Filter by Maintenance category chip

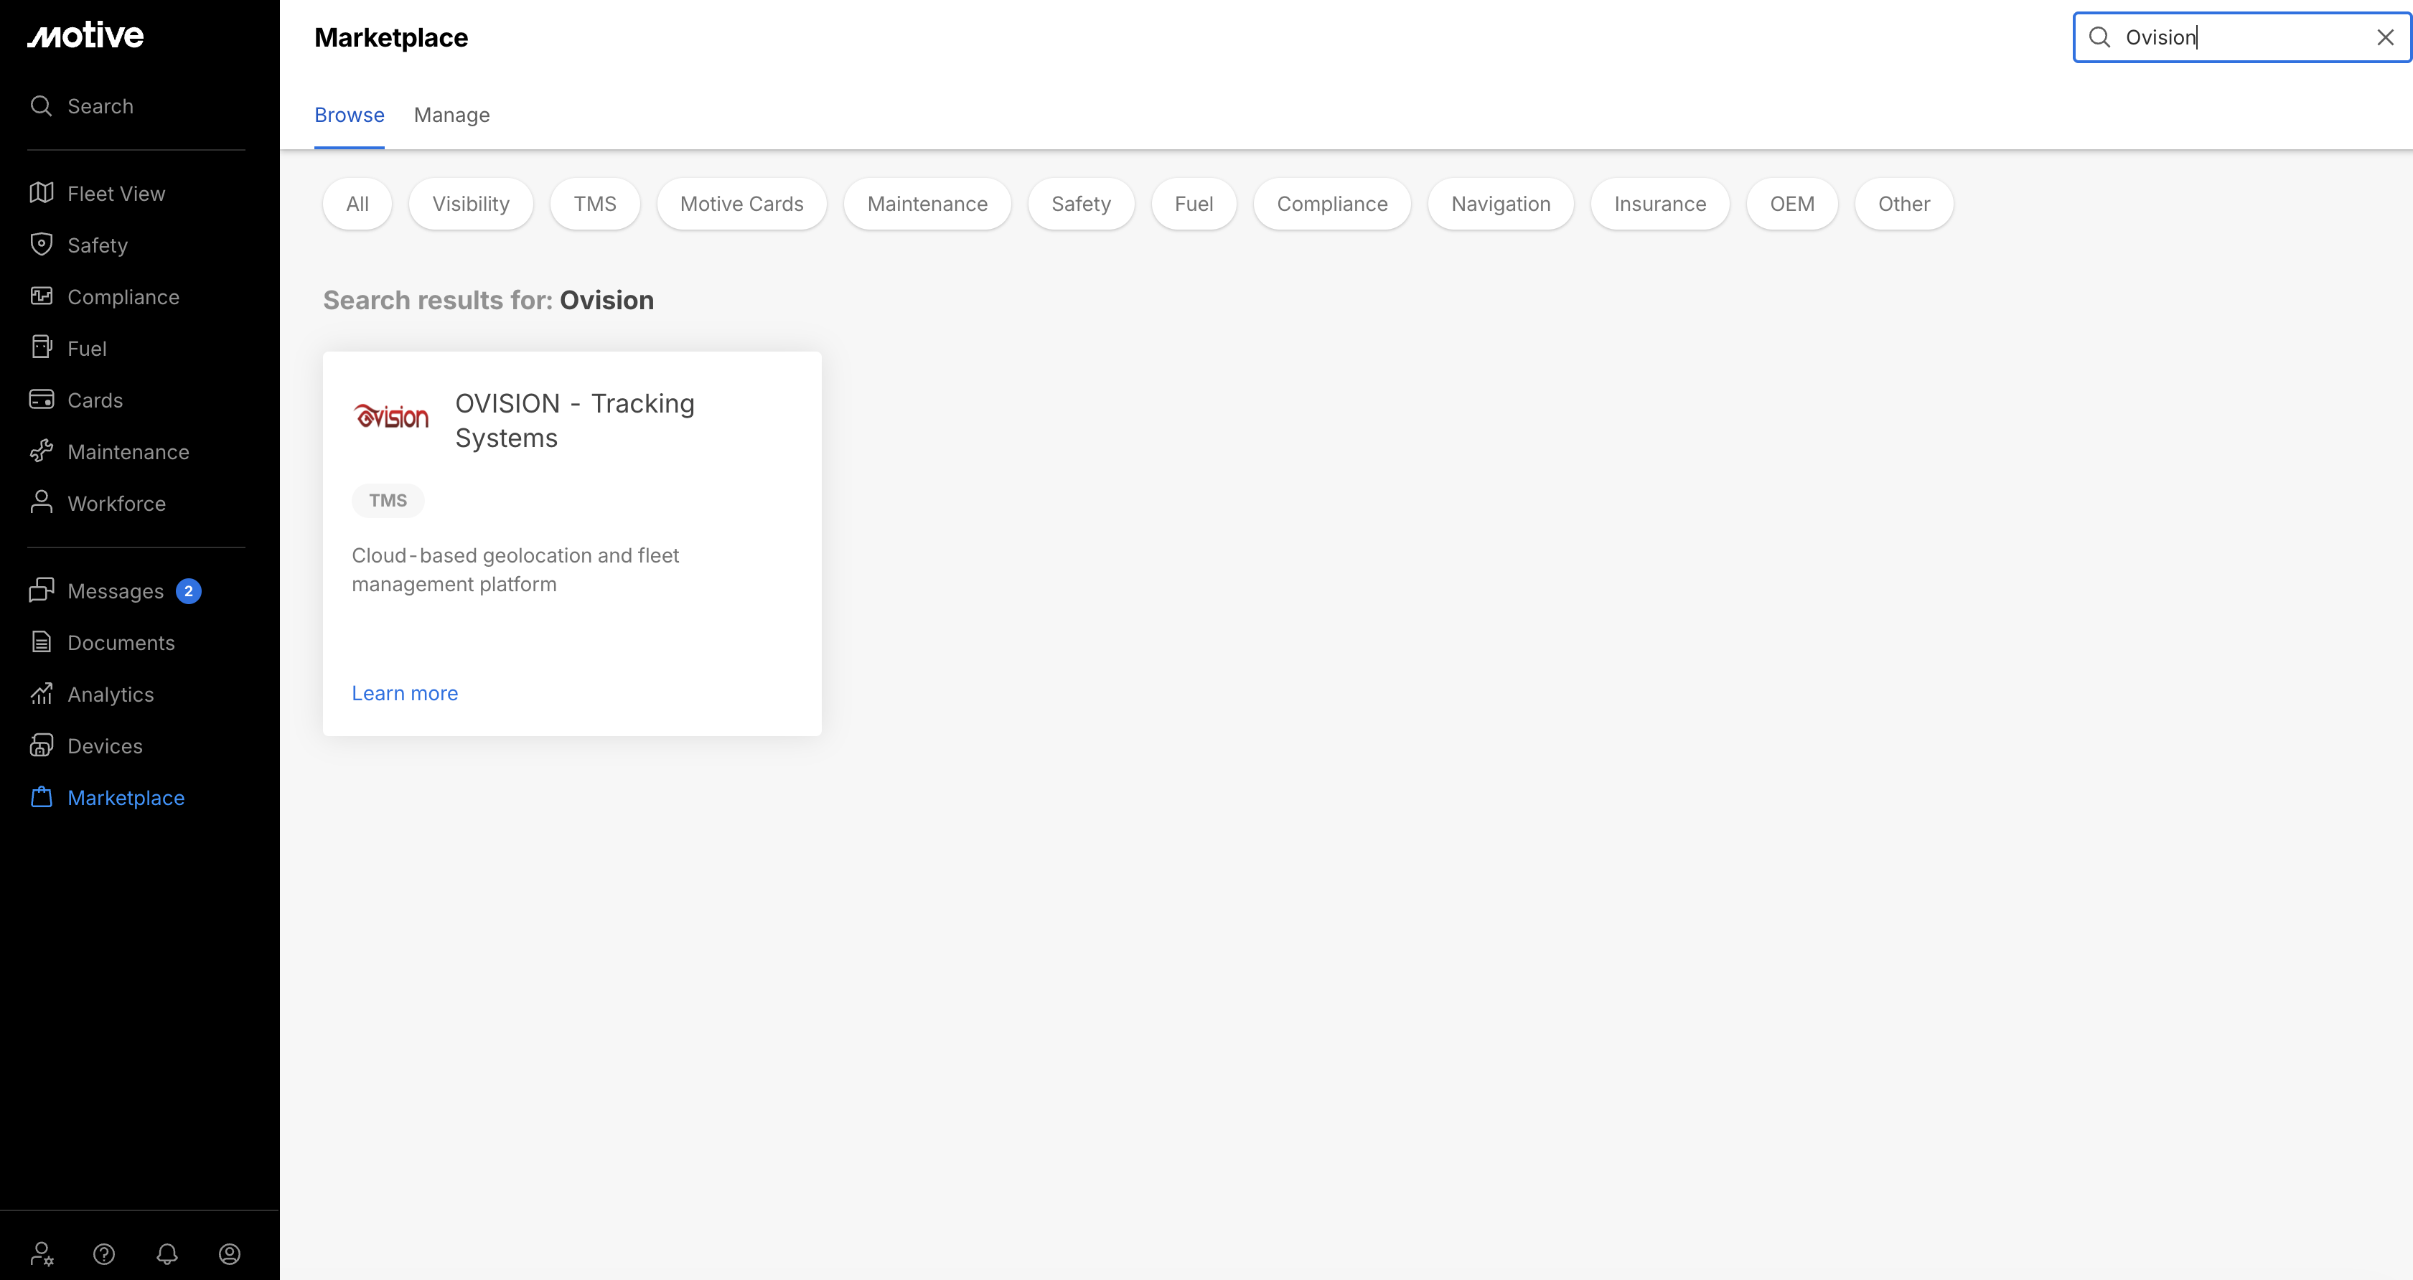tap(927, 204)
